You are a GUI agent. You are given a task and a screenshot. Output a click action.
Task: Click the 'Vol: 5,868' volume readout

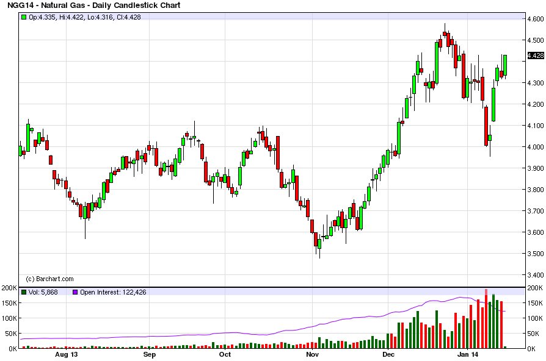[43, 292]
